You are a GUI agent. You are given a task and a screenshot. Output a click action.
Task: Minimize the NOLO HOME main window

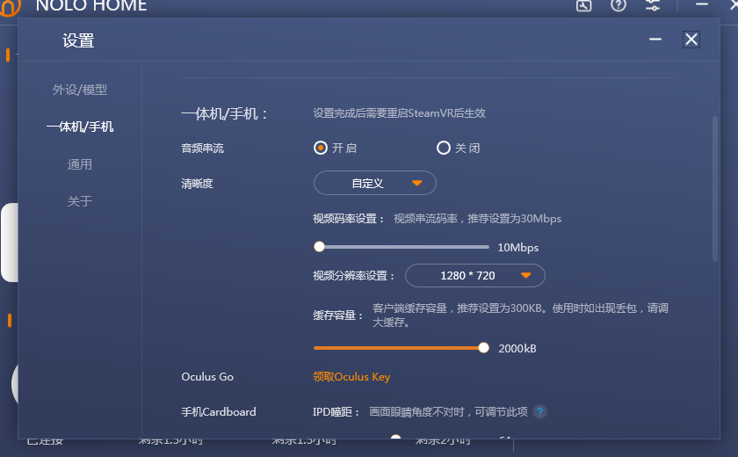click(x=700, y=4)
